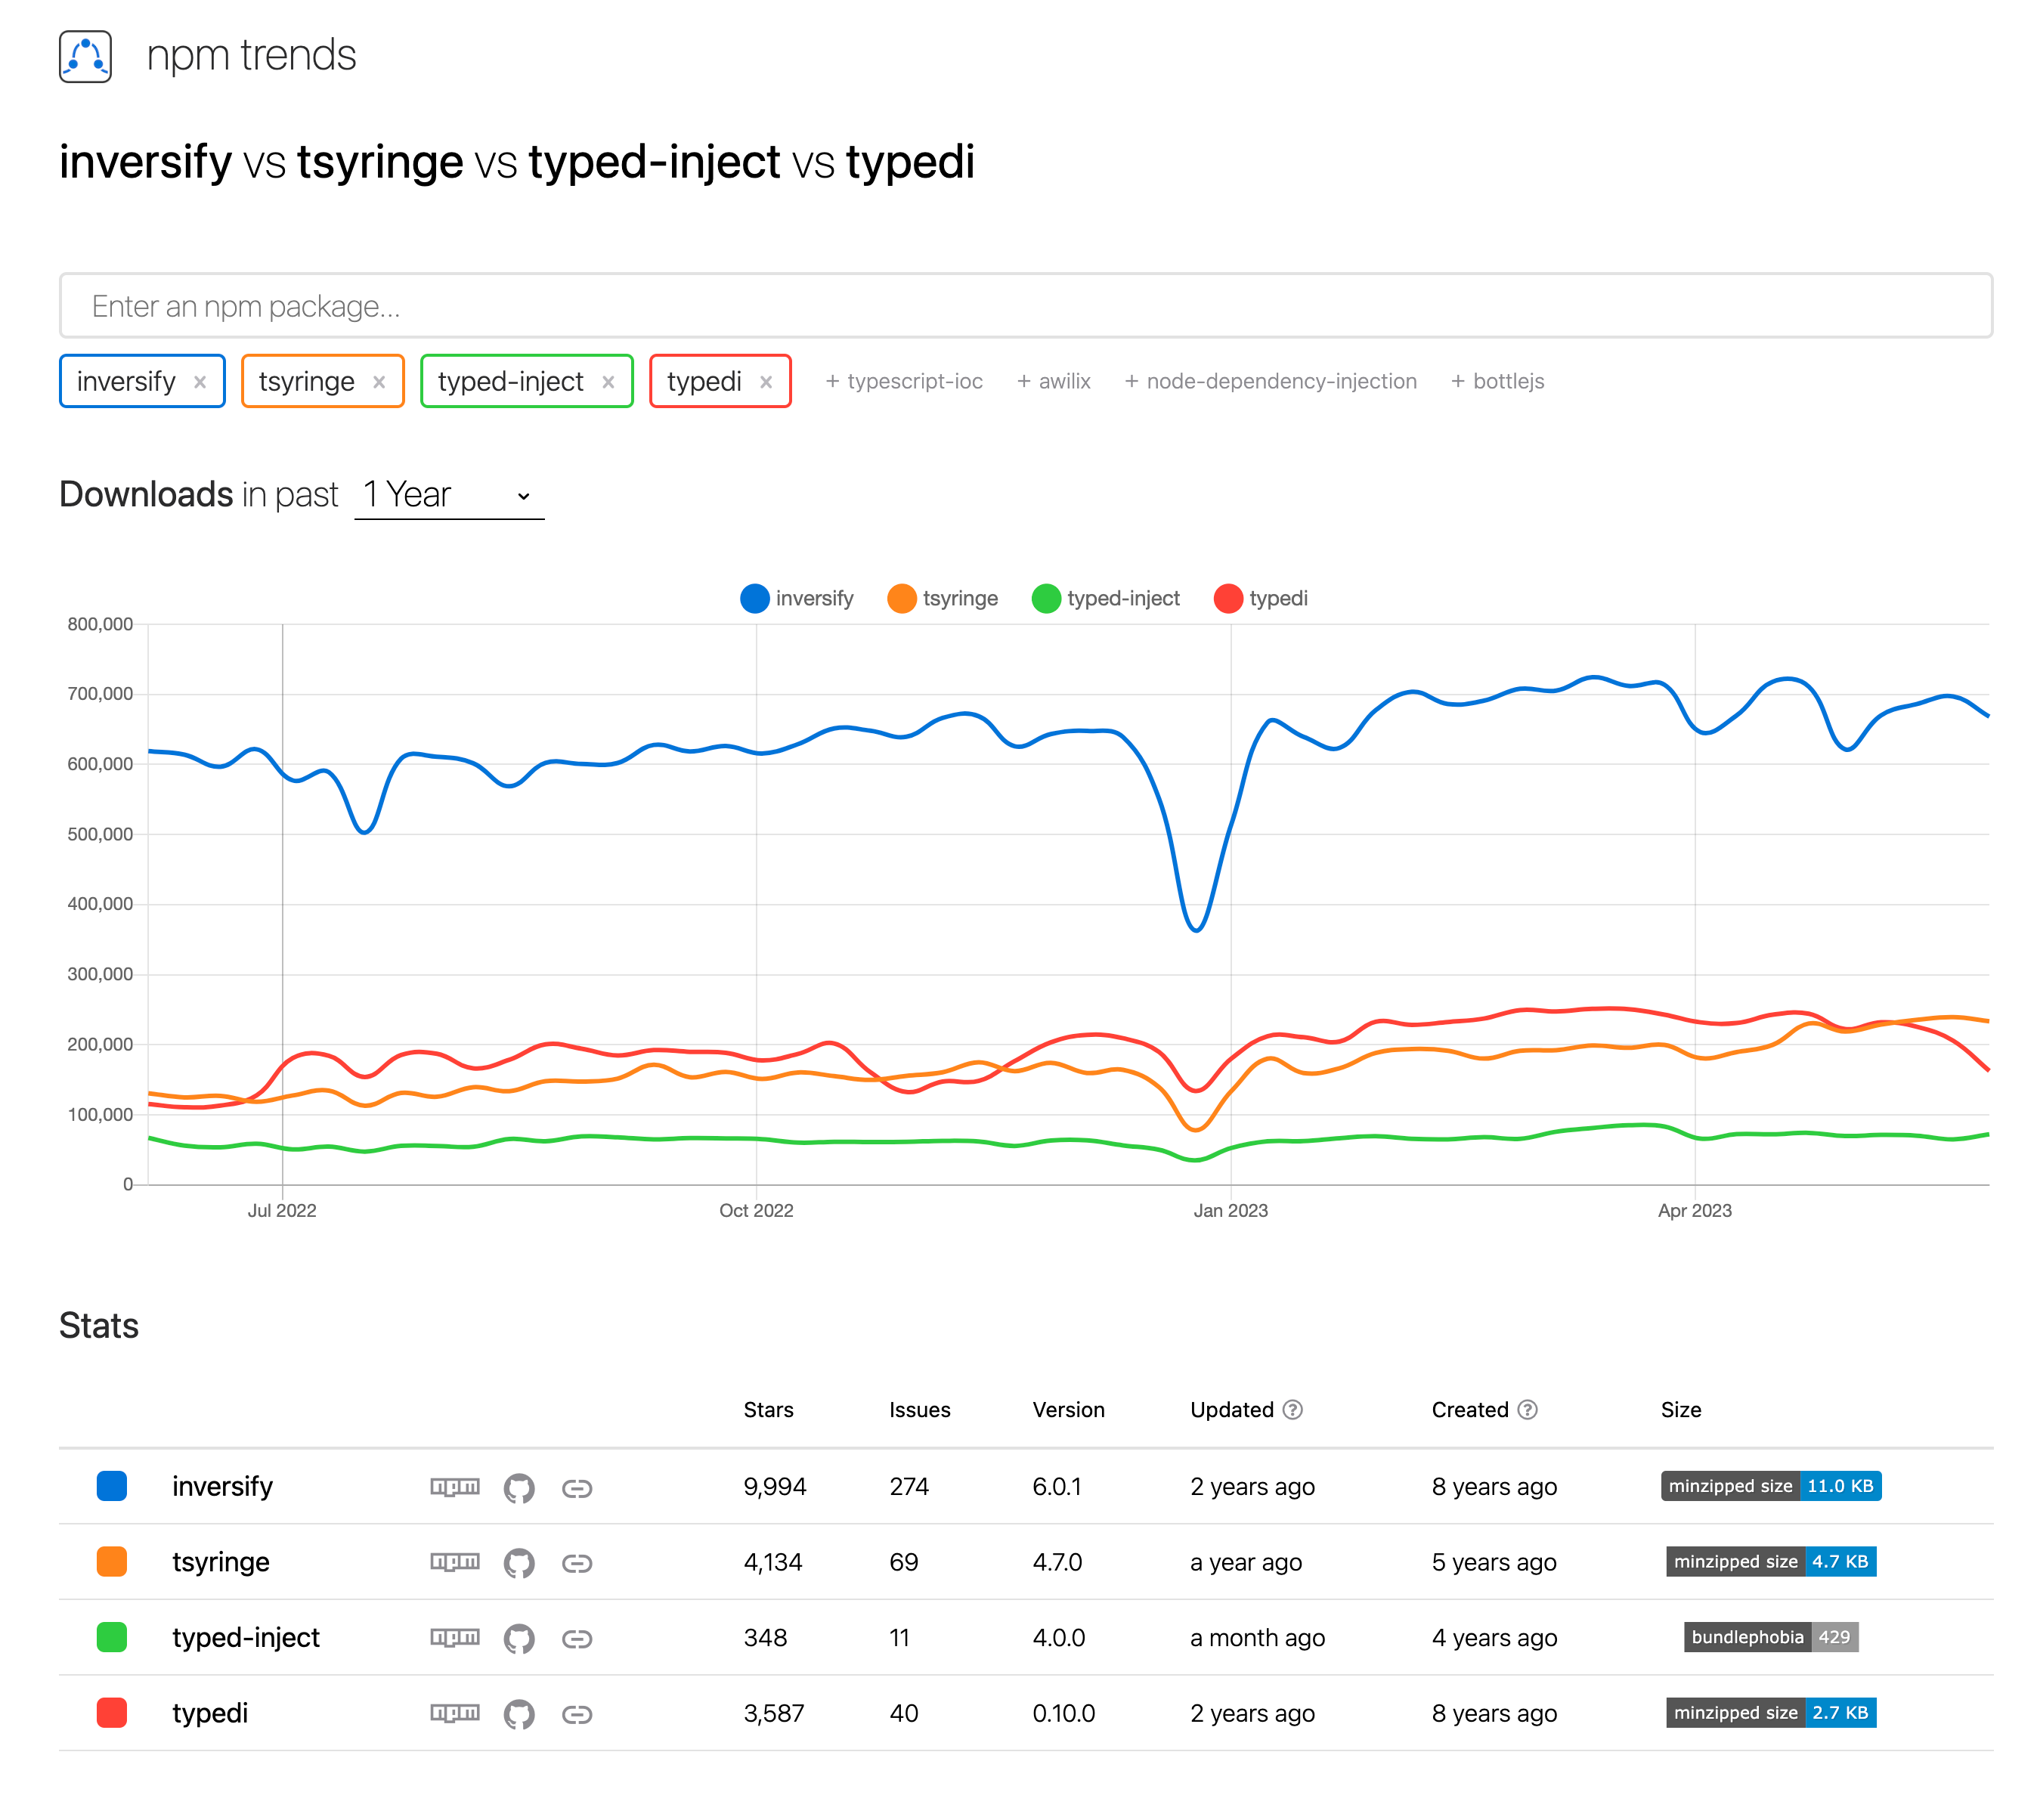Remove typed-inject tag with its x
This screenshot has width=2037, height=1820.
click(608, 382)
